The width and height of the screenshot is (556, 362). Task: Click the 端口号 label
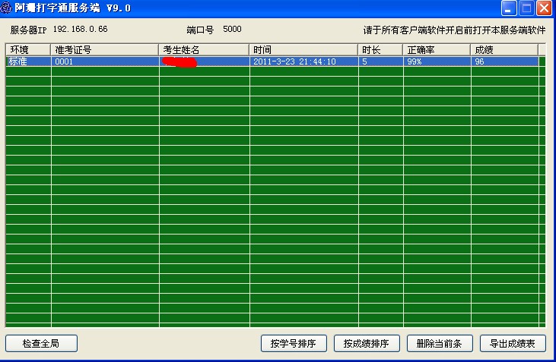(200, 30)
